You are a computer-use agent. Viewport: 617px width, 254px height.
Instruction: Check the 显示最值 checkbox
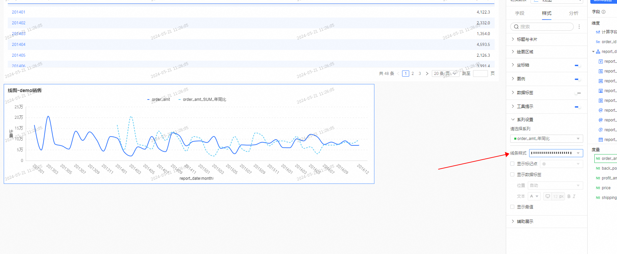coord(512,207)
